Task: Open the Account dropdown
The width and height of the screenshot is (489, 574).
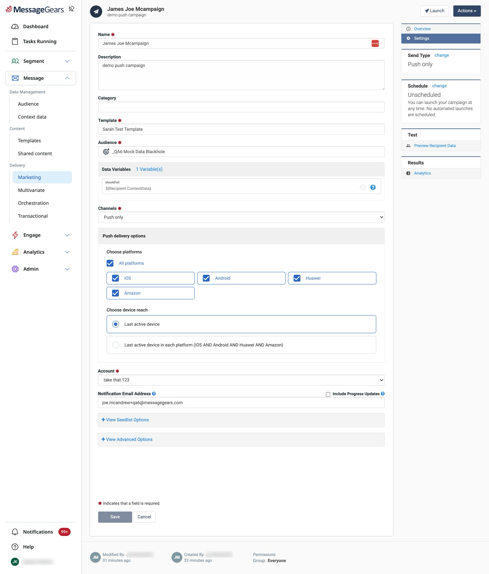Action: pos(241,380)
